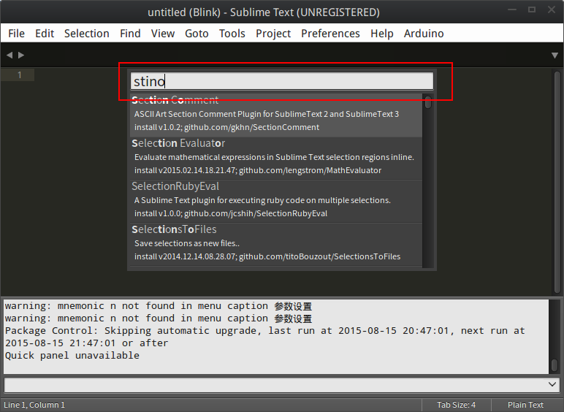Click 'Quick panel unavailable' console line
Screen dimensions: 564x412
pos(72,356)
